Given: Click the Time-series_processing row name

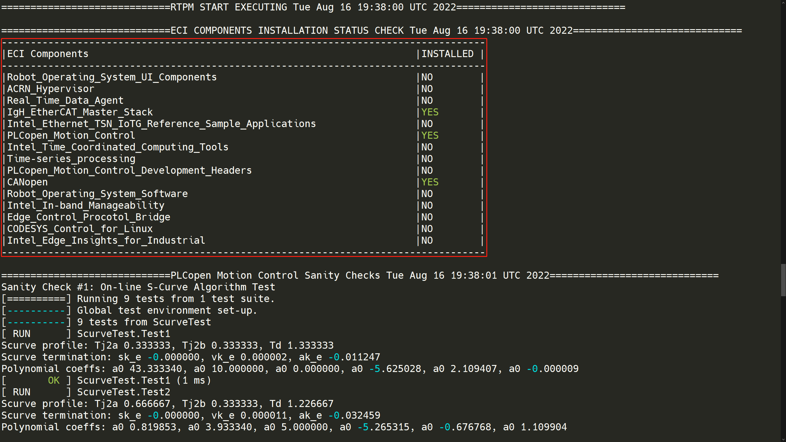Looking at the screenshot, I should coord(71,159).
